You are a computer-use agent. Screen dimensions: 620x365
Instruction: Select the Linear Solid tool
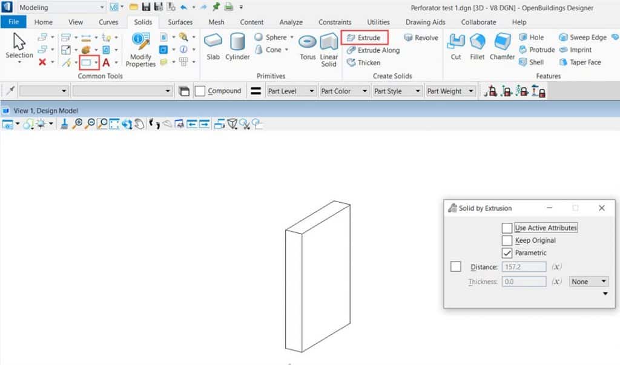coord(329,45)
